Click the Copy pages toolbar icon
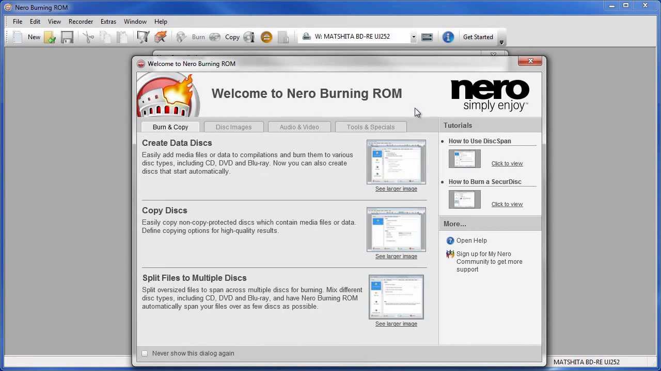 105,37
